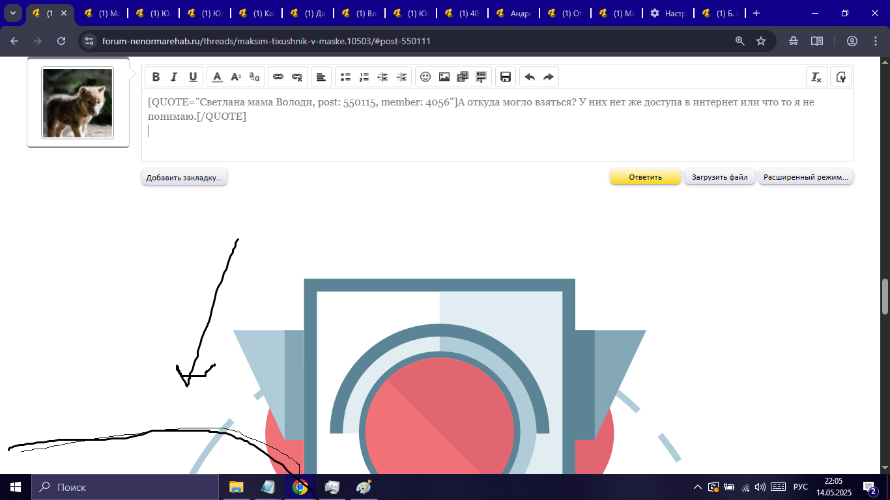Click the indent icon
This screenshot has height=500, width=890.
401,77
